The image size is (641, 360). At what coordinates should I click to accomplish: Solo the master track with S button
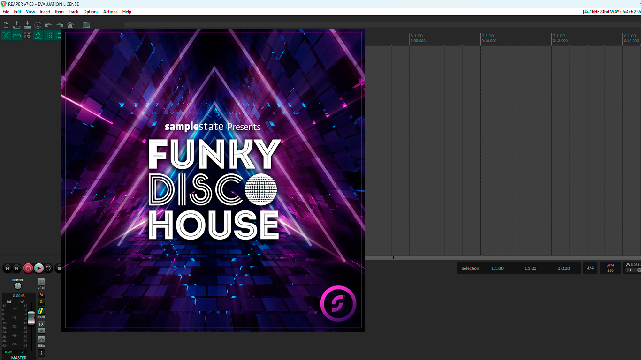click(x=41, y=302)
